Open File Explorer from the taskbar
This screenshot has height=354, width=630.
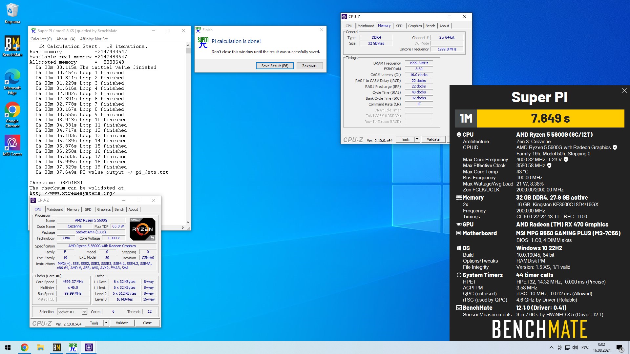40,347
